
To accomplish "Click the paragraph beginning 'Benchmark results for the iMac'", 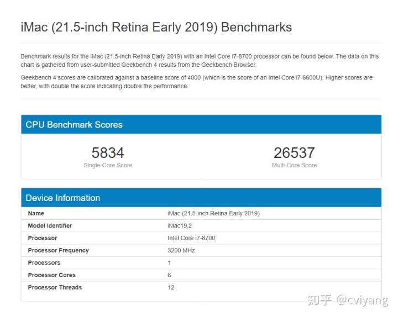I will [200, 60].
